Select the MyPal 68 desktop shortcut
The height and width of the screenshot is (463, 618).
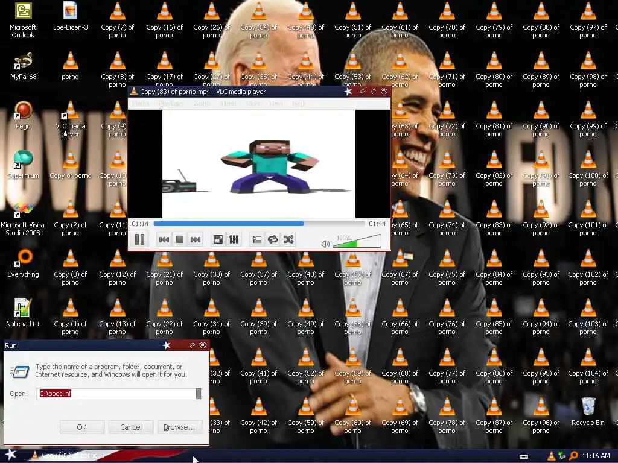coord(23,66)
